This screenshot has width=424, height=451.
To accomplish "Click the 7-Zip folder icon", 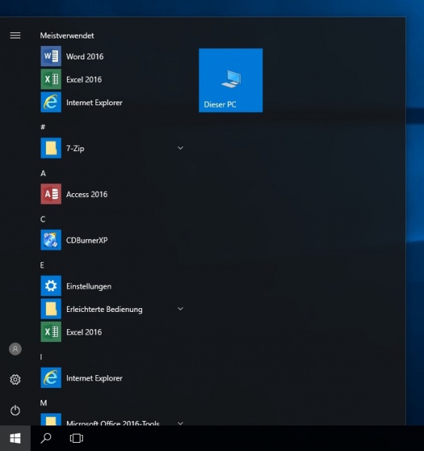I will [51, 148].
